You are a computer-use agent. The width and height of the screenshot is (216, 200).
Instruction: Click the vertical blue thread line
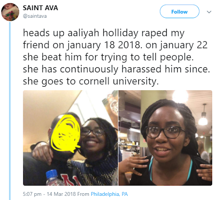[x=10, y=111]
